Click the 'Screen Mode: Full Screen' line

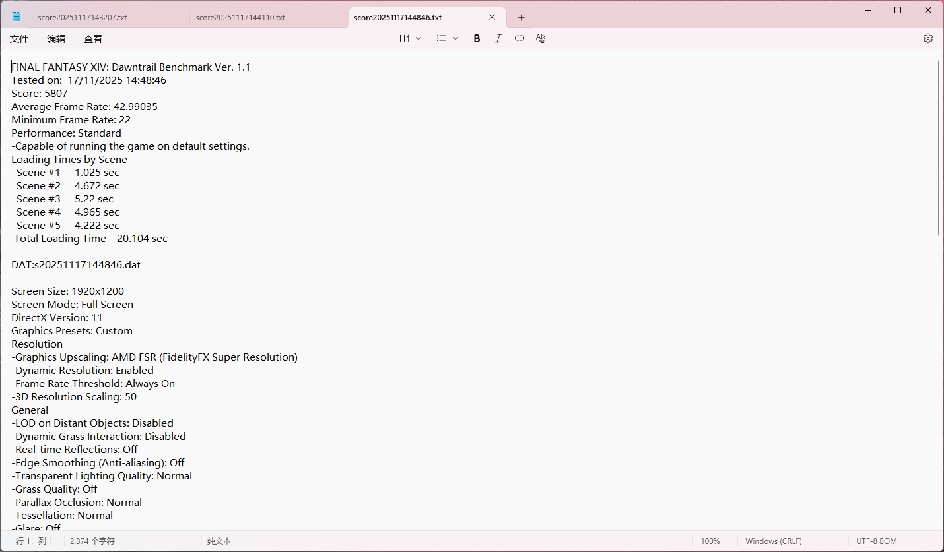point(72,304)
